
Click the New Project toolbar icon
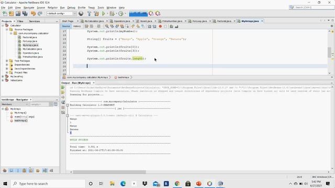click(12, 14)
